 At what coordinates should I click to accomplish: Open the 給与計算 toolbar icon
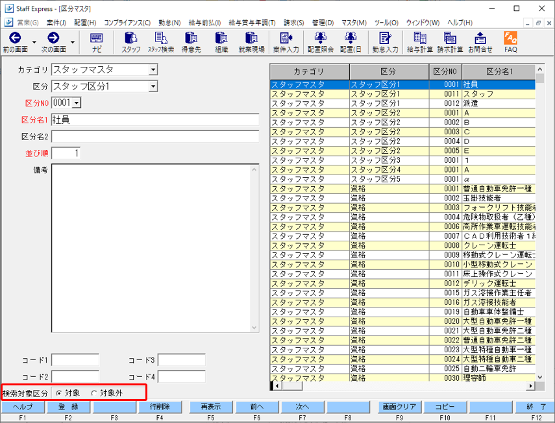tap(420, 42)
